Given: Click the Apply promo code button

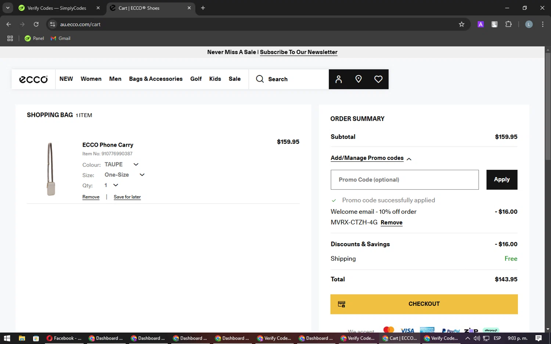Looking at the screenshot, I should tap(502, 180).
